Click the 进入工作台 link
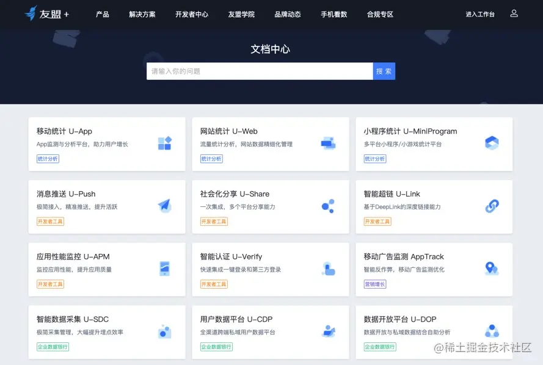The image size is (543, 365). [480, 14]
